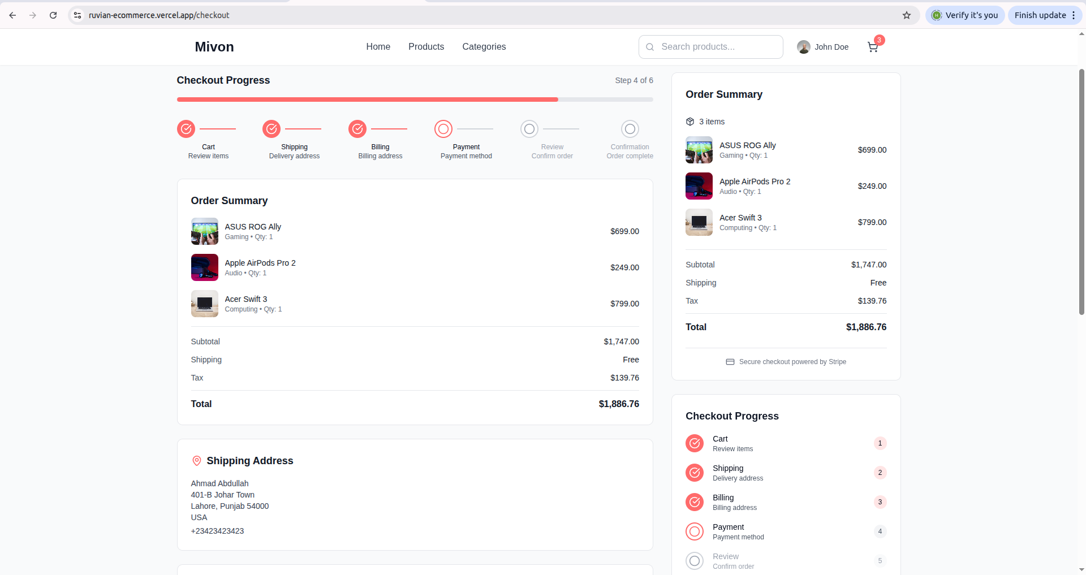Click Verify it's you button
This screenshot has width=1086, height=575.
pyautogui.click(x=965, y=15)
